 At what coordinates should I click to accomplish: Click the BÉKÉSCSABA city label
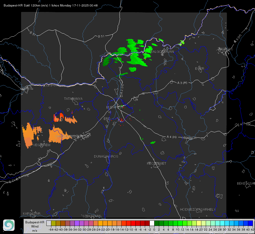click(246, 183)
